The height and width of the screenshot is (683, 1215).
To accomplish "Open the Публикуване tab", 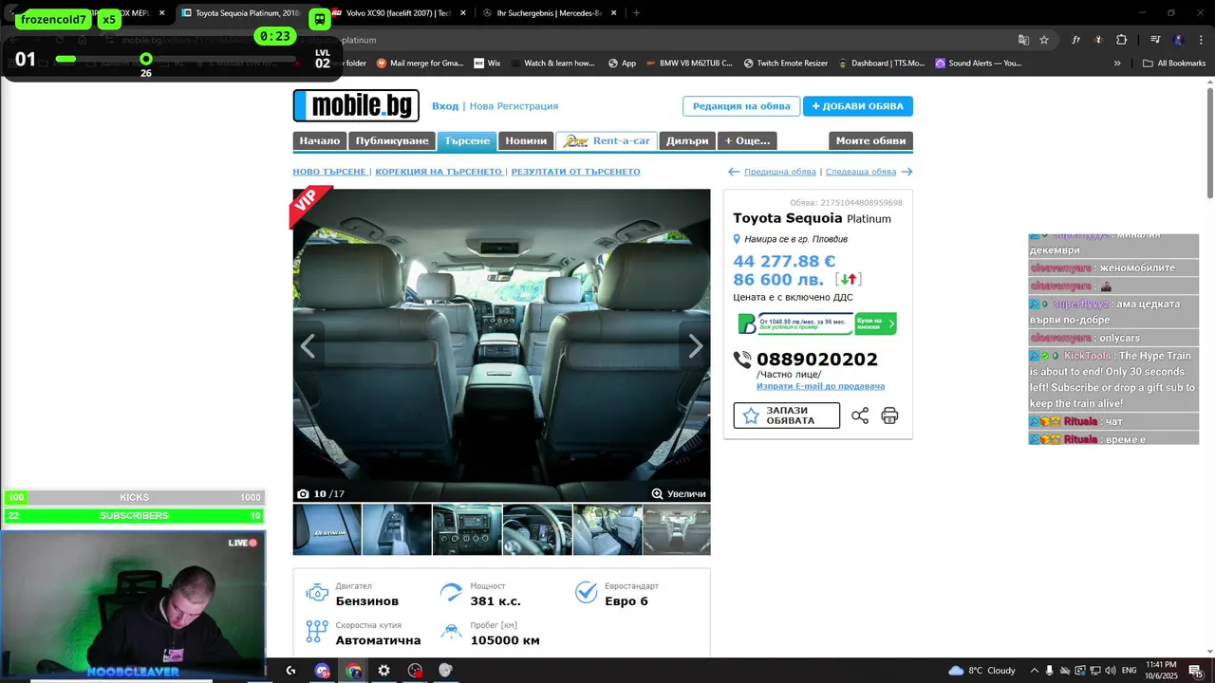I will tap(392, 140).
